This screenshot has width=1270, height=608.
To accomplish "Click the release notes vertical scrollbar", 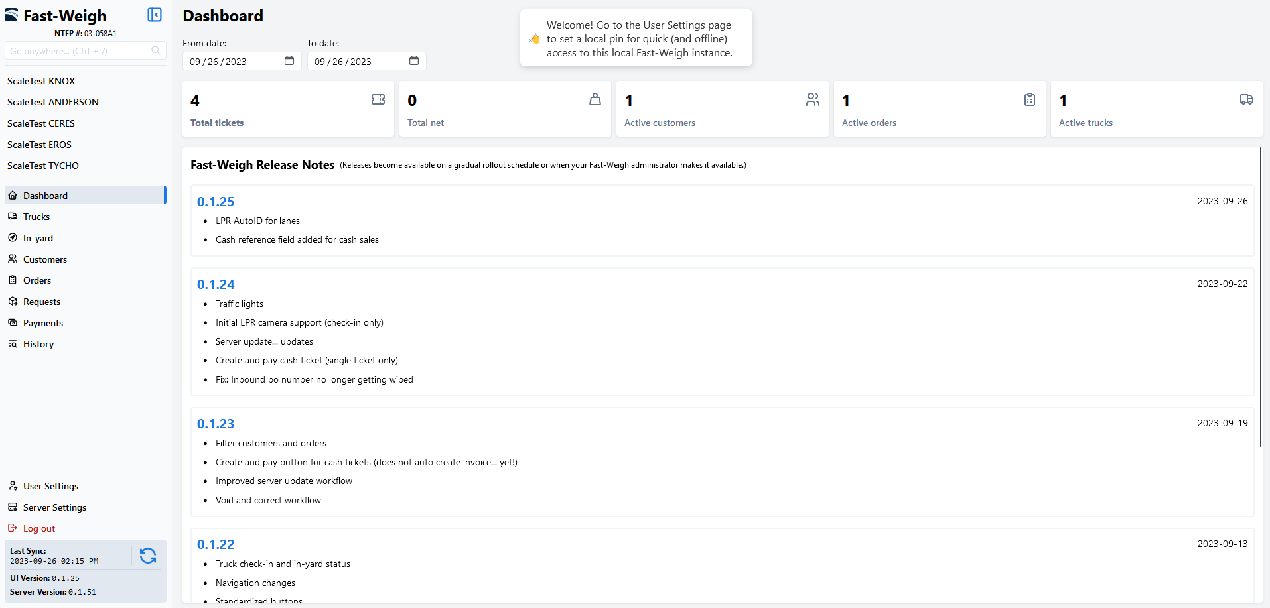I will point(1260,298).
